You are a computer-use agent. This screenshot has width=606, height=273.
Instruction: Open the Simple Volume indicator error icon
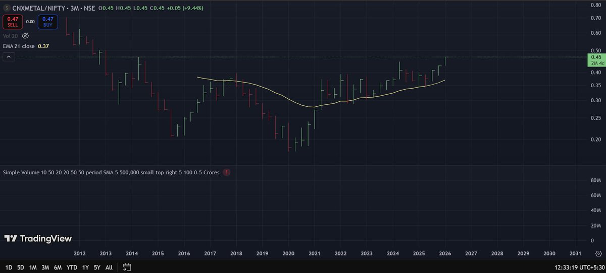coord(227,172)
